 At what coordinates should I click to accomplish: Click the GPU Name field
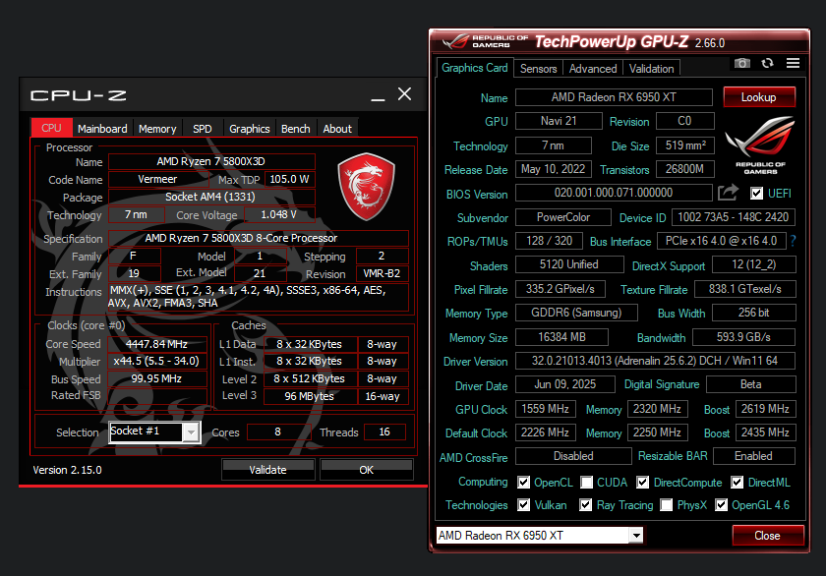[614, 97]
